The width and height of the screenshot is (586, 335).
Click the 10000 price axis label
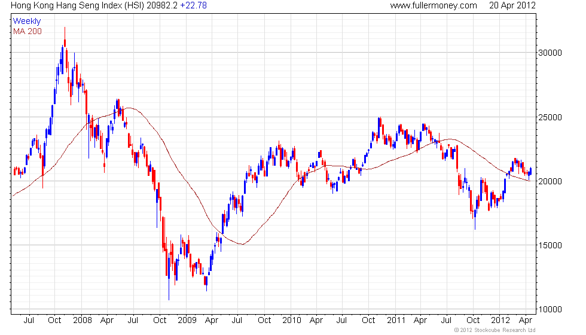point(550,310)
